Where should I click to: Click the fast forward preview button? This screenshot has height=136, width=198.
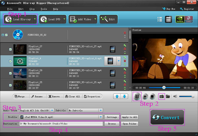point(145,96)
